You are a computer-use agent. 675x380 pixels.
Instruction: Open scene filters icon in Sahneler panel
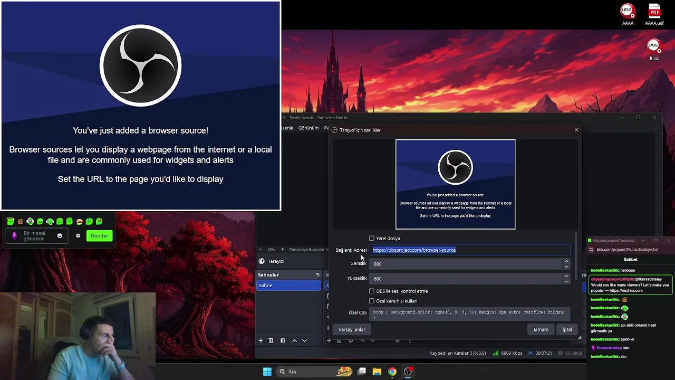(x=283, y=341)
